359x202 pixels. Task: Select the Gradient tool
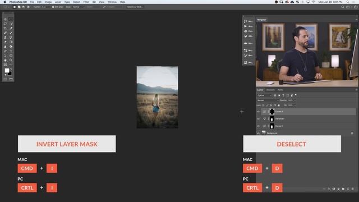[11, 42]
